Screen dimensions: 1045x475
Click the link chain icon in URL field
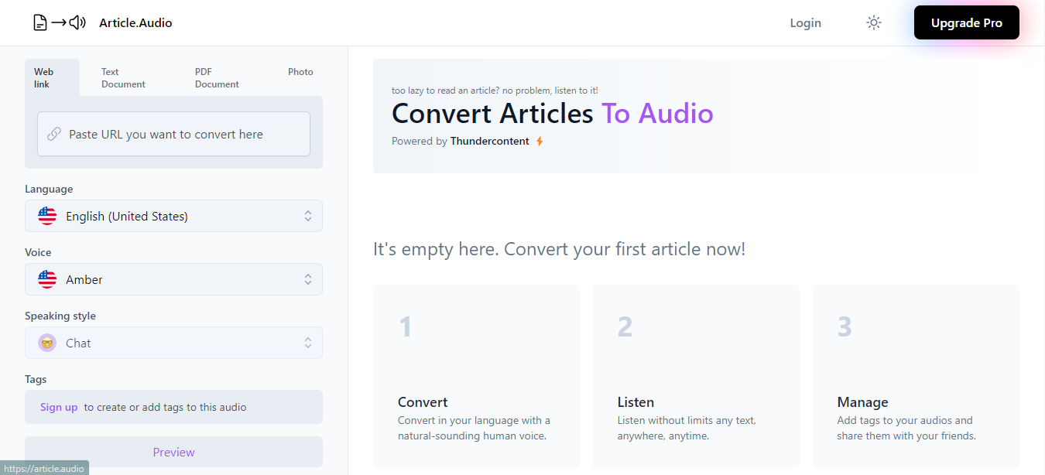(54, 134)
